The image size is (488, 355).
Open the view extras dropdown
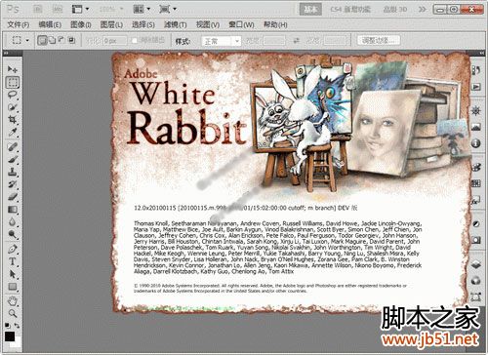[80, 9]
